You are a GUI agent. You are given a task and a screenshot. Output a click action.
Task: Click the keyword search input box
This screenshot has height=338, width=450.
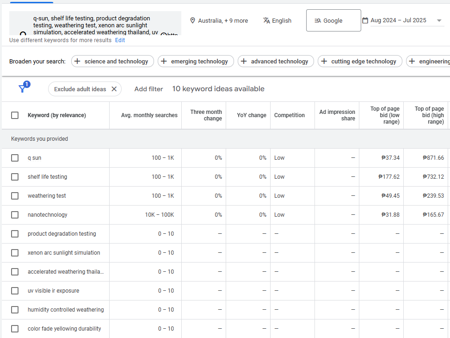tap(95, 23)
